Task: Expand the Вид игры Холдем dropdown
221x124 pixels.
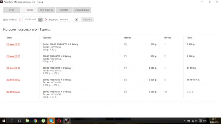Action: (77, 19)
